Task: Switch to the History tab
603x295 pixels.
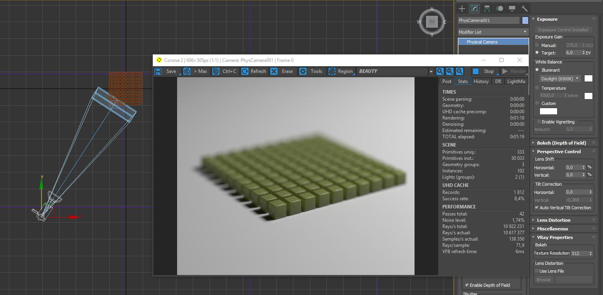Action: pos(481,81)
